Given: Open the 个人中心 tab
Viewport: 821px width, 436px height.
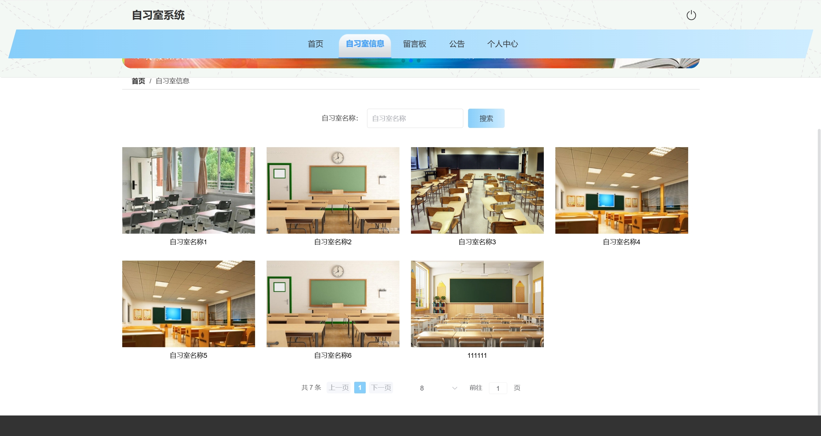Looking at the screenshot, I should 502,44.
